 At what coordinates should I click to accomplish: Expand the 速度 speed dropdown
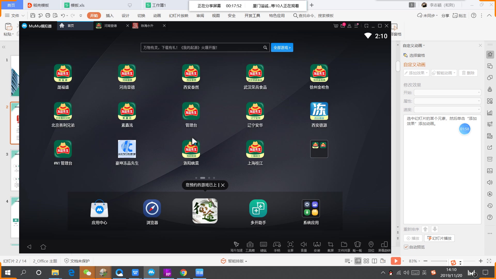tap(447, 110)
